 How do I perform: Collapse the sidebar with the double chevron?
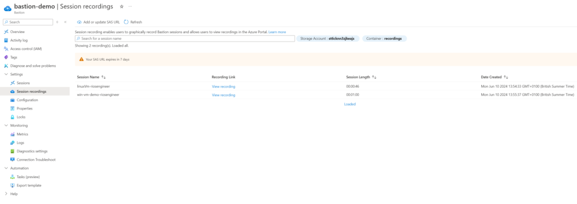(x=65, y=22)
